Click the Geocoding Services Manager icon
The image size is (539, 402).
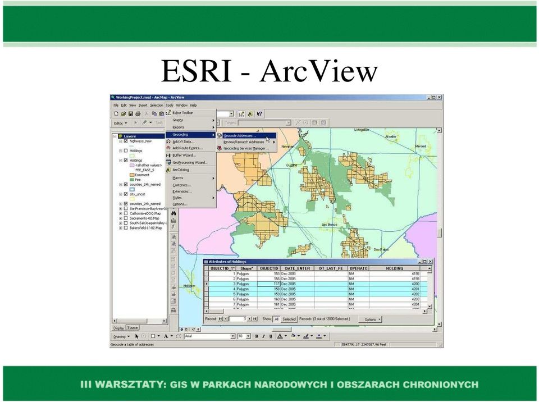click(x=220, y=148)
